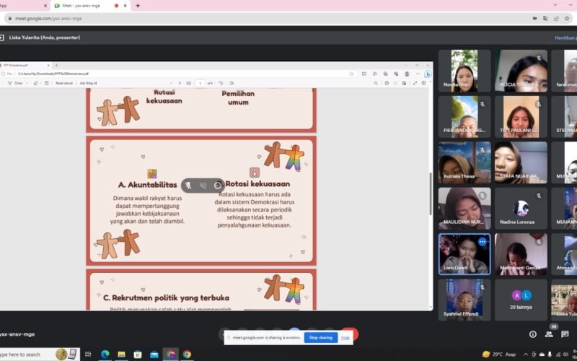This screenshot has height=361, width=577.
Task: Open three-dot options on Loris Dawit tile
Action: pyautogui.click(x=483, y=242)
